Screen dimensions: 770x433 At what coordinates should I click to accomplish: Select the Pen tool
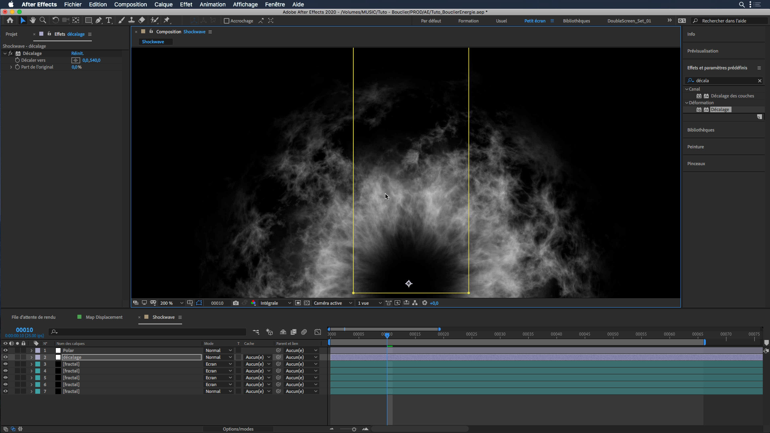(98, 20)
